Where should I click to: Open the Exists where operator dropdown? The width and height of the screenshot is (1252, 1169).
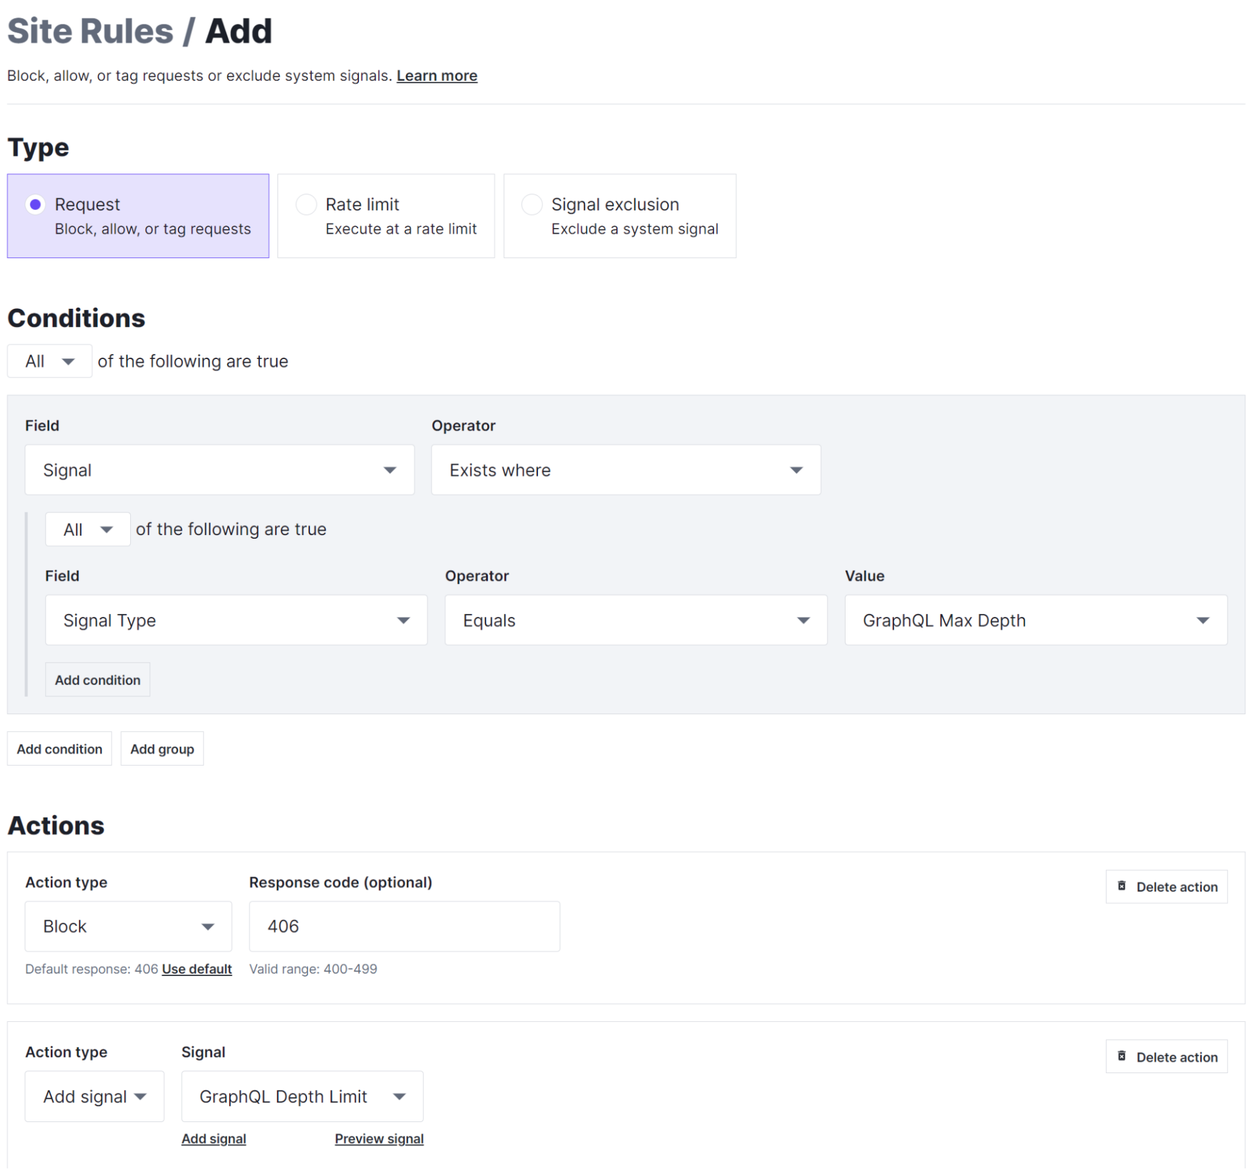(x=626, y=470)
